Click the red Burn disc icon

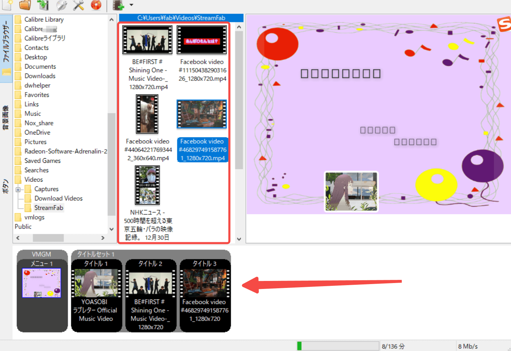click(x=96, y=5)
